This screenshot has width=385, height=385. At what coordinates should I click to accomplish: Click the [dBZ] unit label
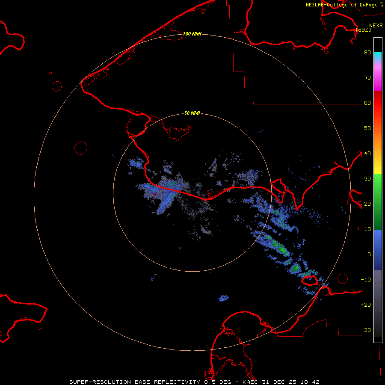pyautogui.click(x=364, y=30)
